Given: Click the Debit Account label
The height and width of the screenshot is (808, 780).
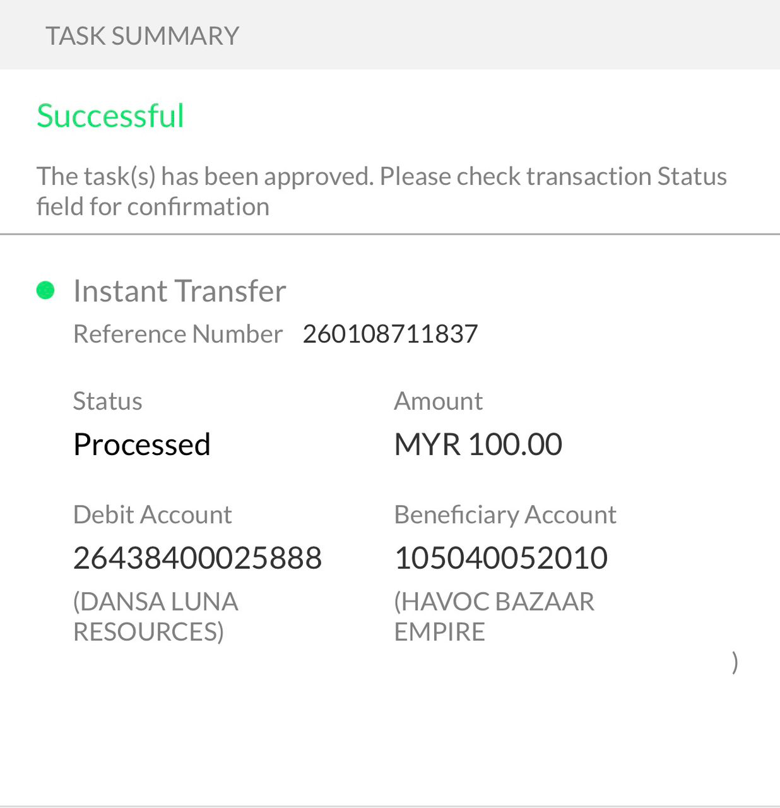Looking at the screenshot, I should pyautogui.click(x=152, y=515).
